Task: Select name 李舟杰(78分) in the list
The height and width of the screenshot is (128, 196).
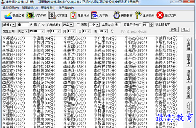Action: [x=135, y=58]
